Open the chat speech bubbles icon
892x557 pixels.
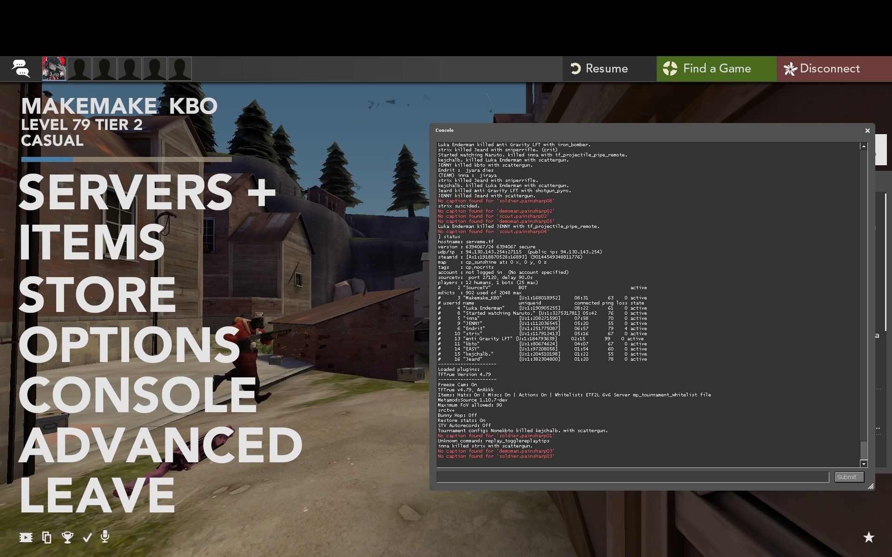pos(21,69)
